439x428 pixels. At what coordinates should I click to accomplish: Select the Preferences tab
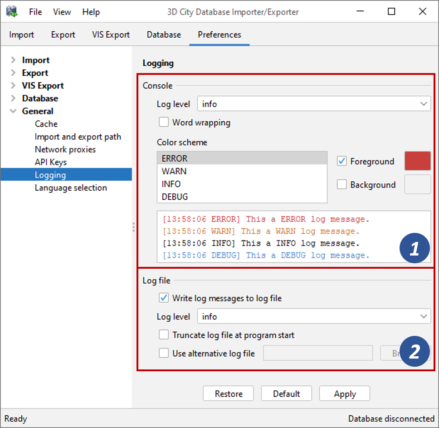219,35
